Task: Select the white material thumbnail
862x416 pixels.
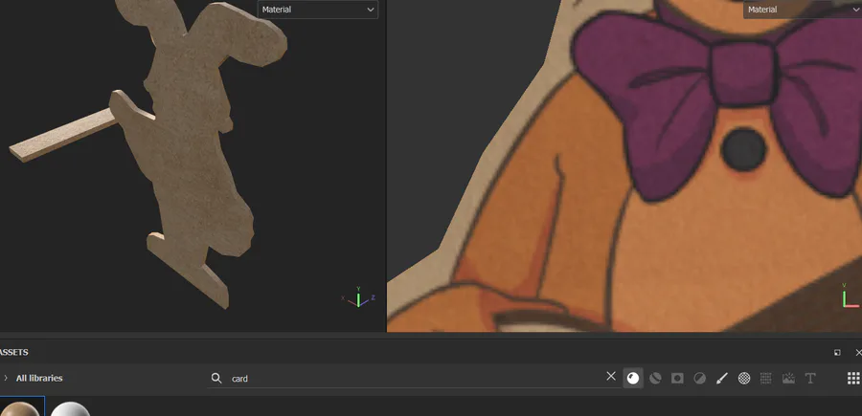Action: pyautogui.click(x=70, y=408)
